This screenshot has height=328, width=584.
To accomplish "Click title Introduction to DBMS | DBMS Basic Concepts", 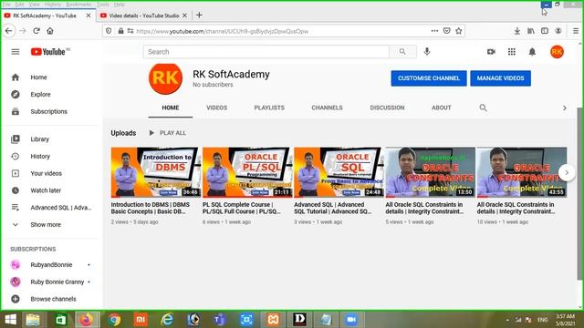I will pos(150,208).
